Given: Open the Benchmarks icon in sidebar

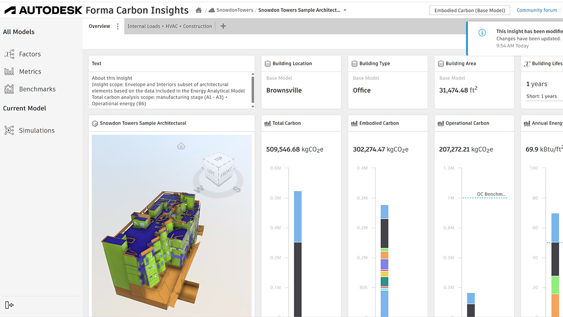Looking at the screenshot, I should click(x=9, y=89).
